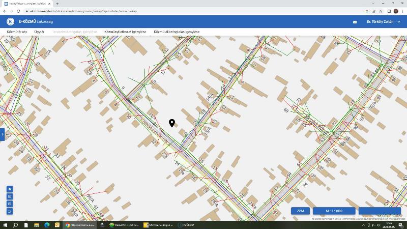
Task: Open the tab search dropdown arrow
Action: coord(373,4)
